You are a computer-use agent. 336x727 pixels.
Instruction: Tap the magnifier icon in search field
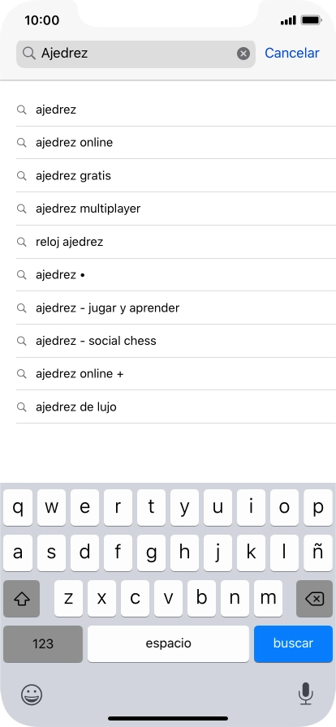(28, 54)
